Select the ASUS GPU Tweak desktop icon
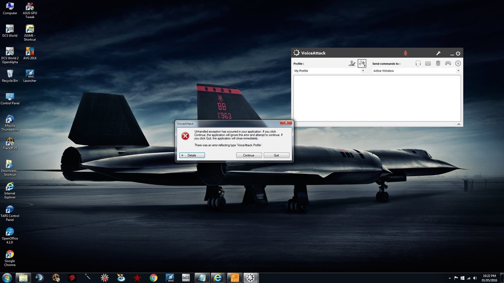This screenshot has height=283, width=504. click(x=30, y=10)
